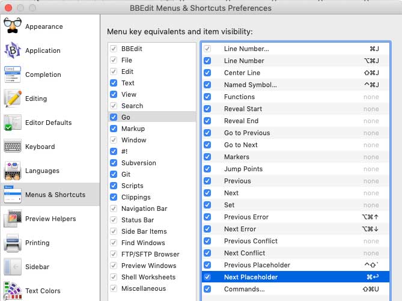Viewport: 402px width, 301px height.
Task: Open the Completion pane icon
Action: click(13, 74)
